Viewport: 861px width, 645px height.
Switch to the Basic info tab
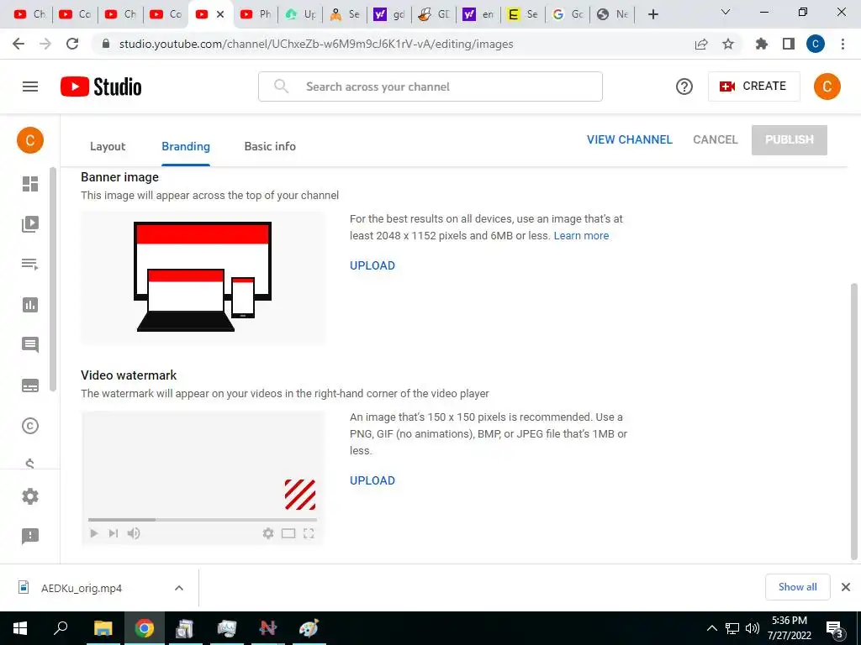coord(270,146)
